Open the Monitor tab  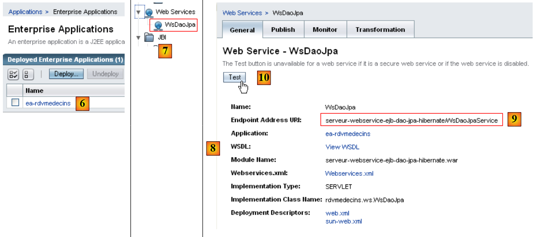[x=325, y=30]
